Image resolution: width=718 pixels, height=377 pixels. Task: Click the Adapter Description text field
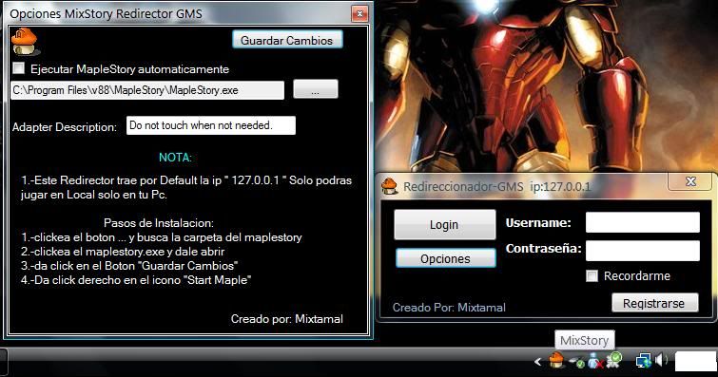coord(211,125)
